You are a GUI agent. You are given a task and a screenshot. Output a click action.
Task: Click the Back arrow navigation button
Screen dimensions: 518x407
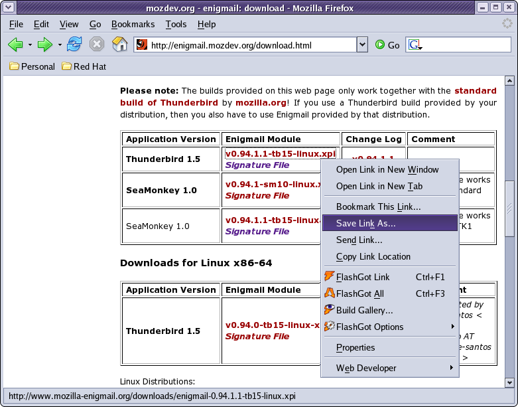[15, 44]
